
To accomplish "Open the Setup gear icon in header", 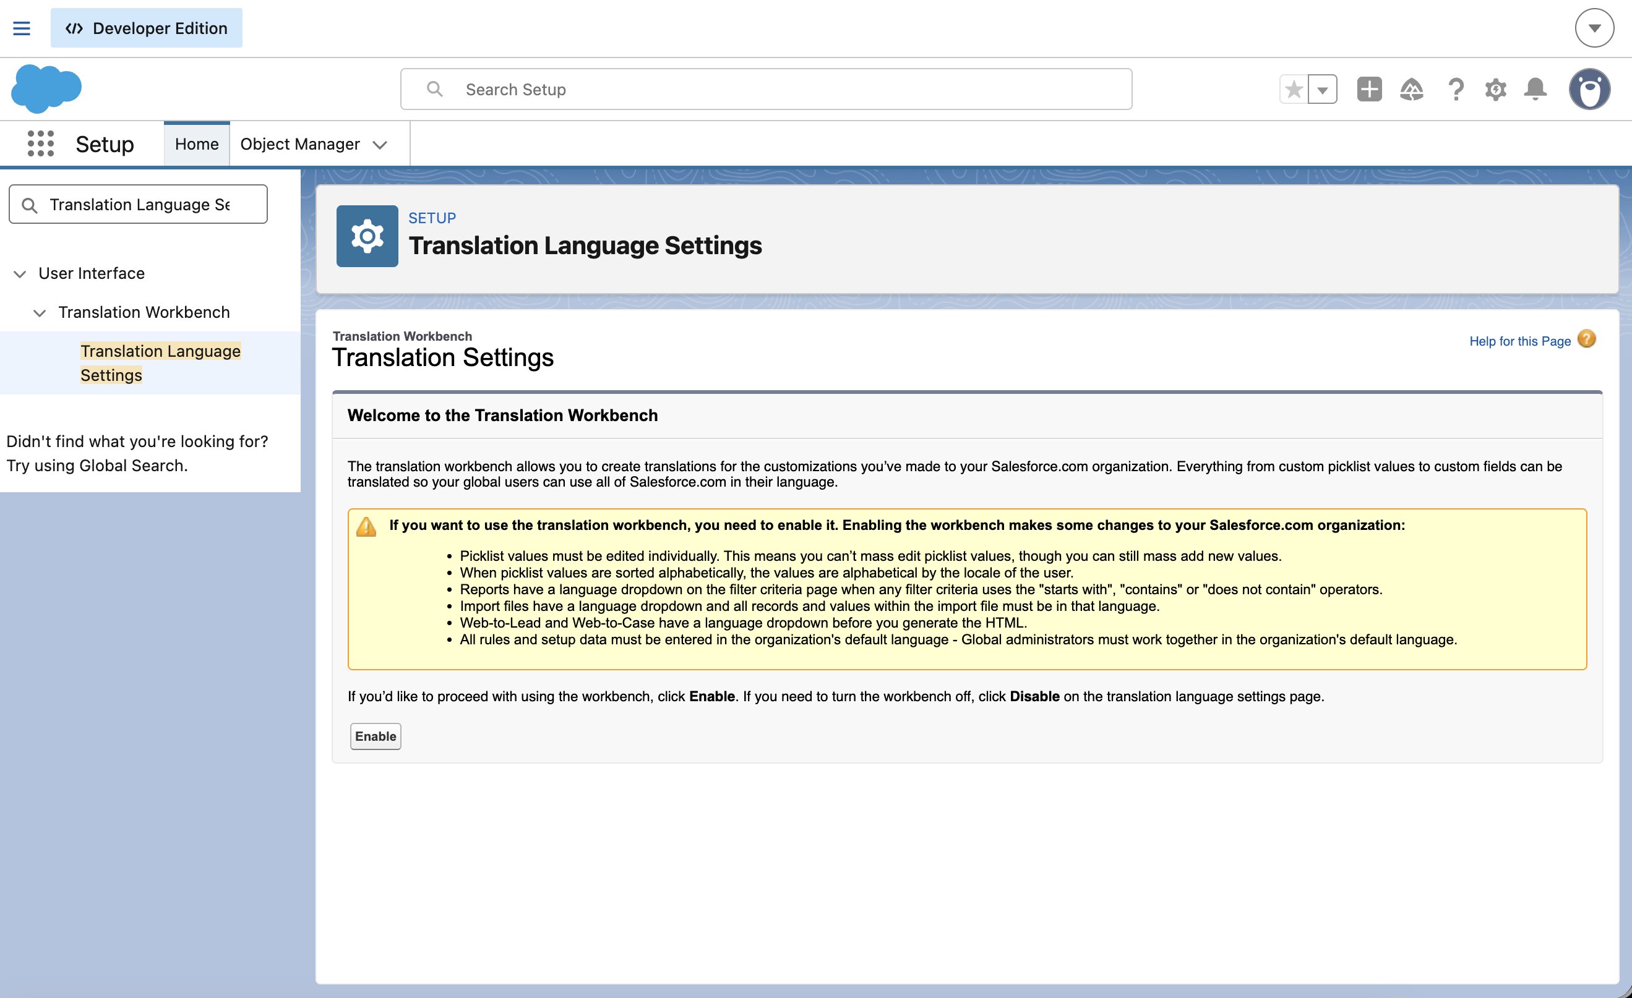I will click(x=1495, y=89).
